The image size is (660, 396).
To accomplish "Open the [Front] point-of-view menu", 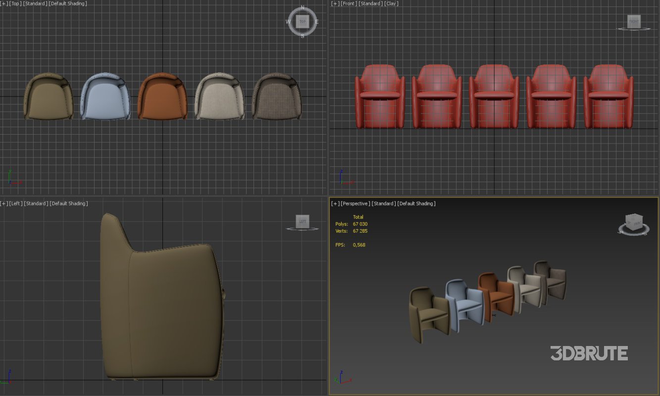I will click(348, 3).
